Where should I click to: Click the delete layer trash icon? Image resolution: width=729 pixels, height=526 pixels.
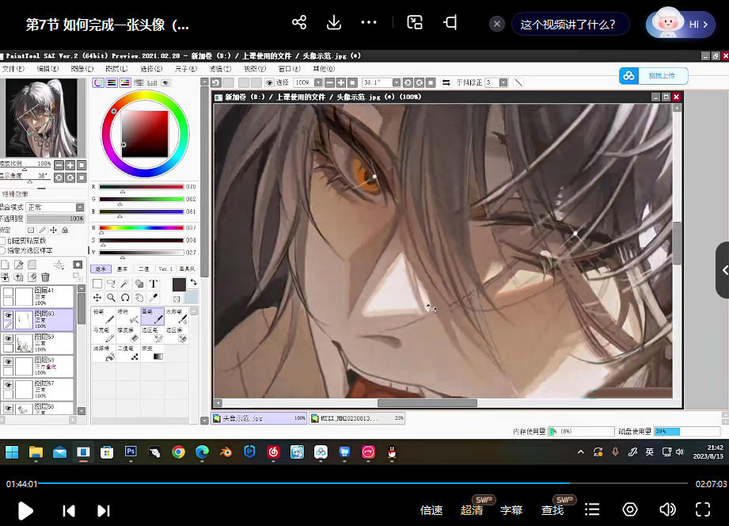point(45,277)
